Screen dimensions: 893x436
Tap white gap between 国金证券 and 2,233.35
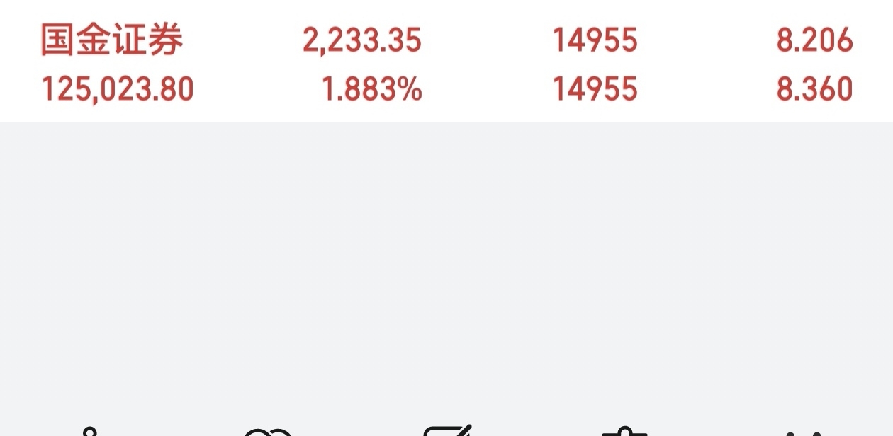[x=243, y=41]
